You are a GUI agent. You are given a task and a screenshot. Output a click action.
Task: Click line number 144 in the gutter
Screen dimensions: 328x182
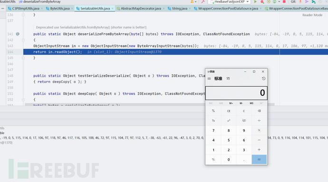[x=10, y=52]
